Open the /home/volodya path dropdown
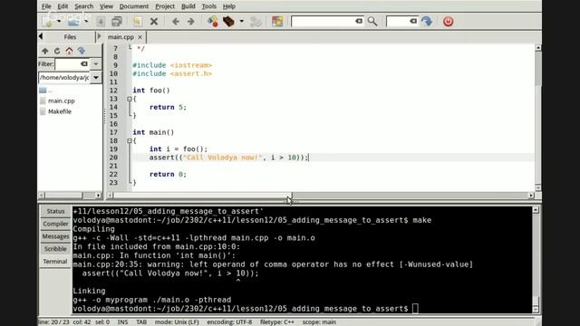Image resolution: width=580 pixels, height=326 pixels. 96,78
